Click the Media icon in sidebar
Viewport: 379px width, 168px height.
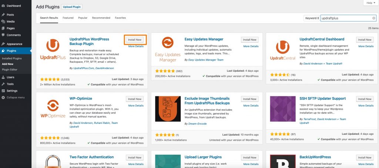(x=3, y=21)
